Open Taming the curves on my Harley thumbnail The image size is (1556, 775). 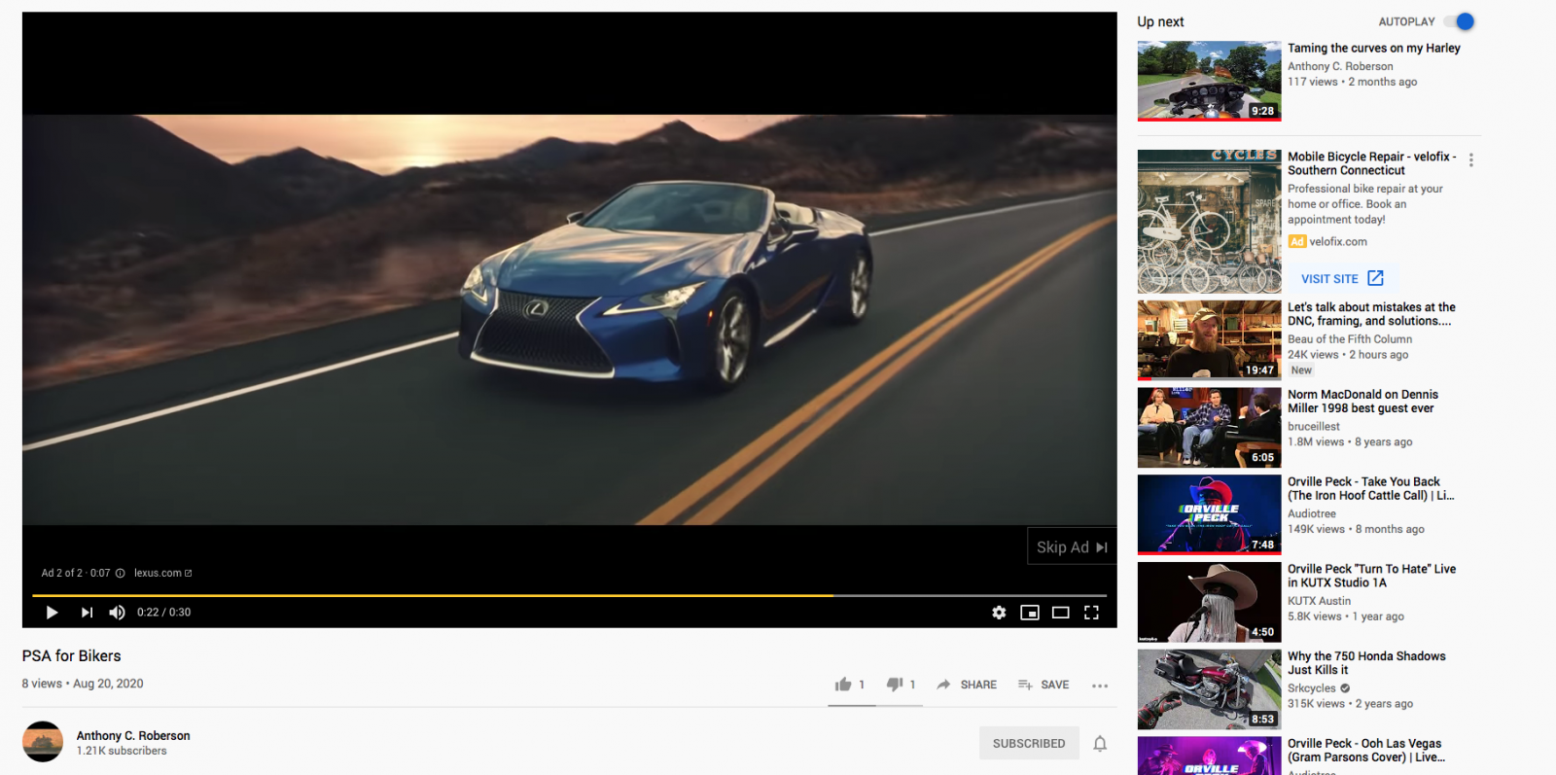[x=1209, y=81]
